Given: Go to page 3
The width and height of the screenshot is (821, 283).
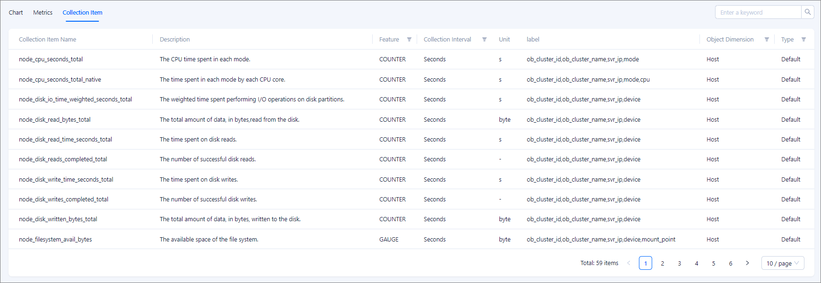Looking at the screenshot, I should click(x=679, y=263).
